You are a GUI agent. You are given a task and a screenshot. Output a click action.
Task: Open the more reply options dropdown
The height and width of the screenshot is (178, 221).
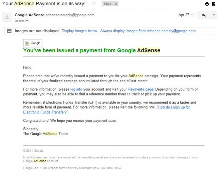(x=214, y=15)
